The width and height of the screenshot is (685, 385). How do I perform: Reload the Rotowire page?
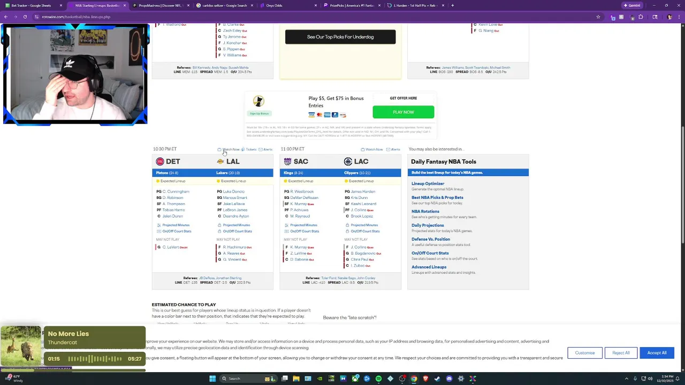25,17
